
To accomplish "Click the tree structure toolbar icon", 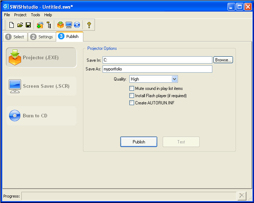I will pyautogui.click(x=49, y=25).
